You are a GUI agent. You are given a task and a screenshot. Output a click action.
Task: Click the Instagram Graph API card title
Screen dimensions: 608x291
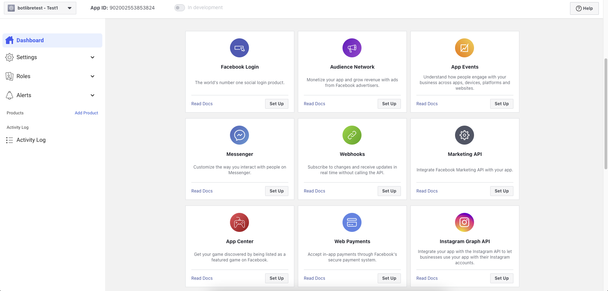pos(465,241)
